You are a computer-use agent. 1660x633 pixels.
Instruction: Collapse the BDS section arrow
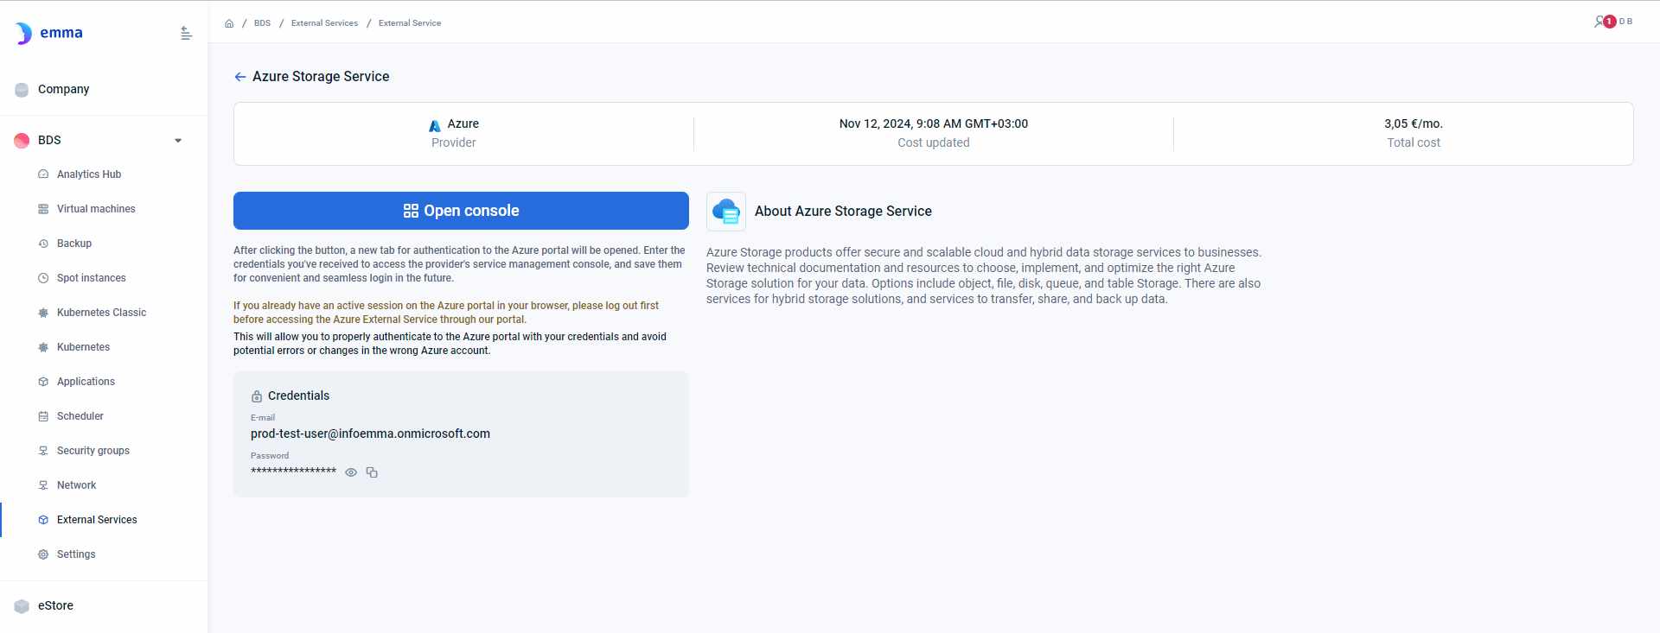(x=178, y=141)
